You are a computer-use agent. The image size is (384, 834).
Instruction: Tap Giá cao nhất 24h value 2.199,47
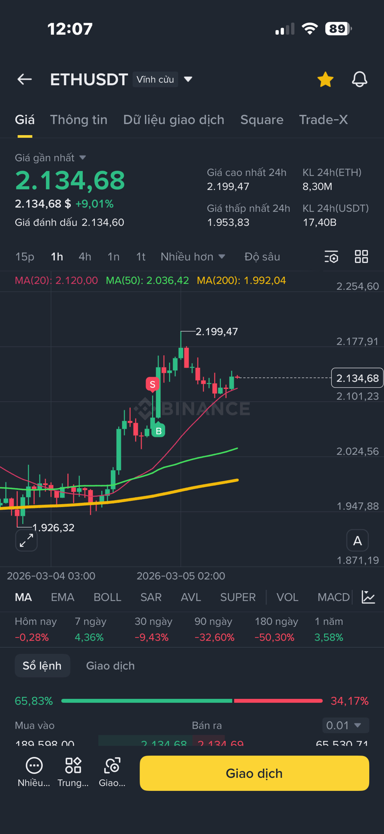coord(228,187)
